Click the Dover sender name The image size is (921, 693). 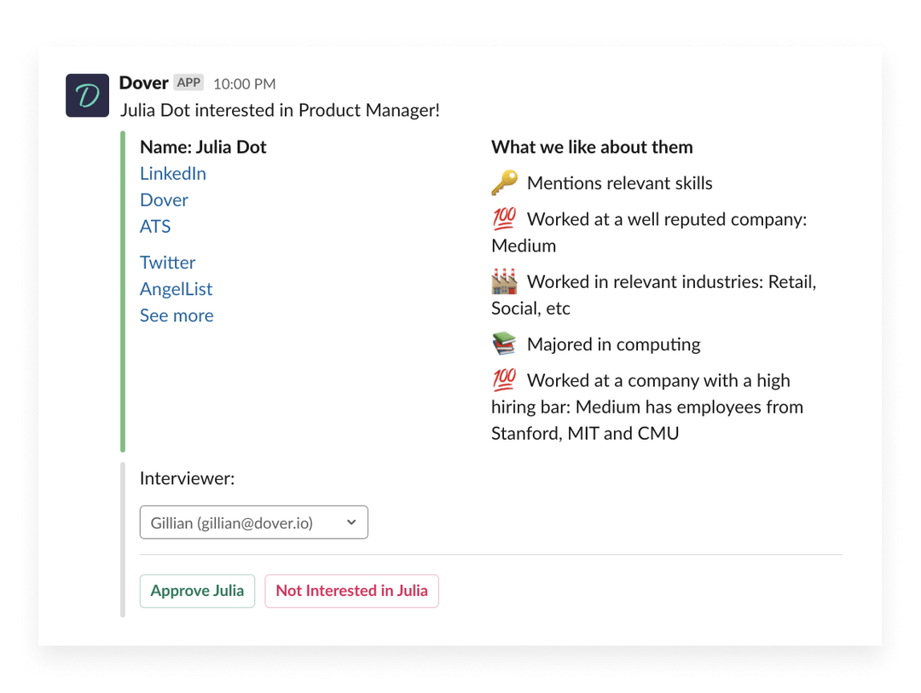(143, 83)
